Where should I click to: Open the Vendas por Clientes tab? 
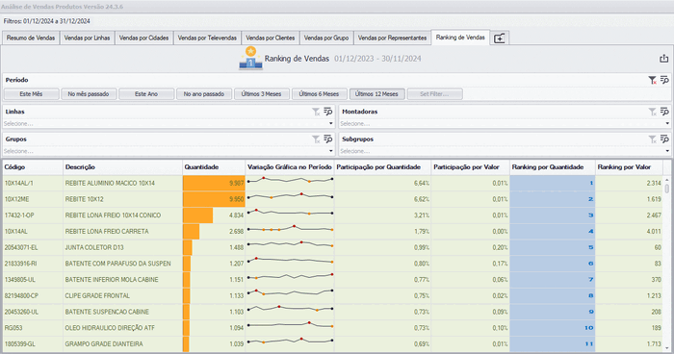271,38
